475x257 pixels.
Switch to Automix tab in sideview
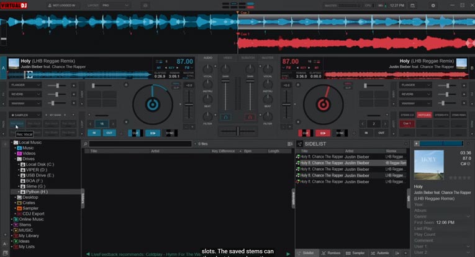380,253
